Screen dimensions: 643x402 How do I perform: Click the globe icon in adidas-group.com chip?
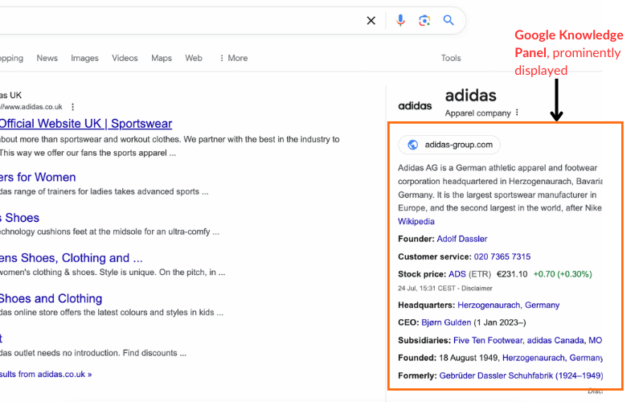[x=412, y=145]
